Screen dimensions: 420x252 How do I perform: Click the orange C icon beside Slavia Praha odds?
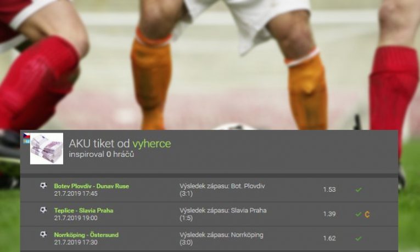pos(367,214)
